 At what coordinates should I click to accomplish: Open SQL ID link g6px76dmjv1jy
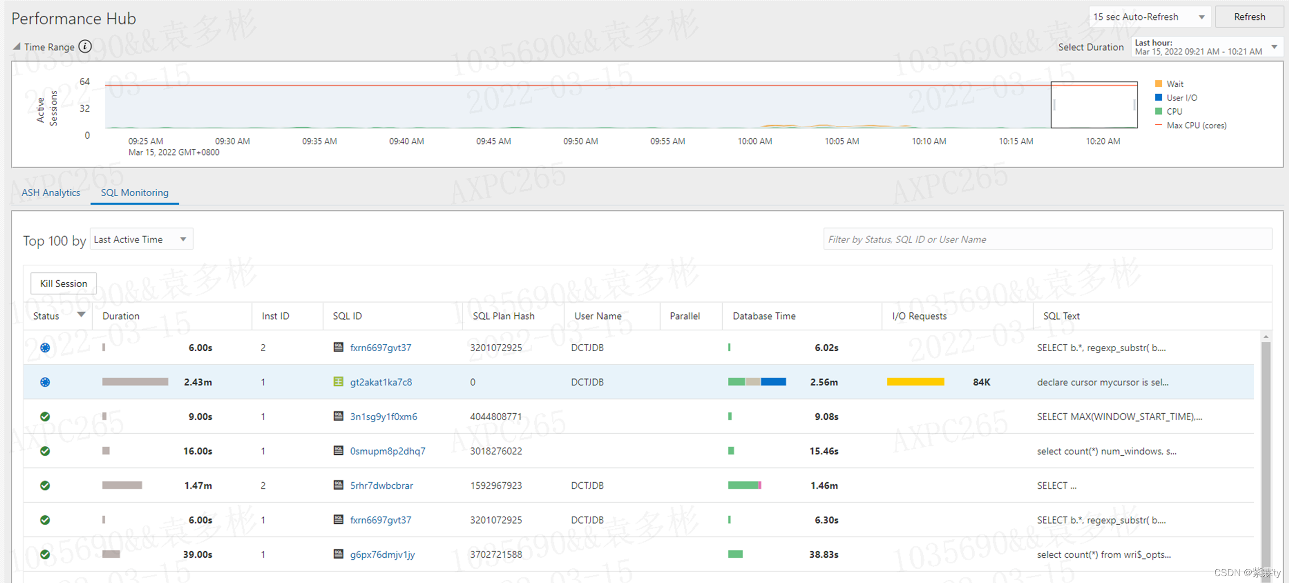383,554
